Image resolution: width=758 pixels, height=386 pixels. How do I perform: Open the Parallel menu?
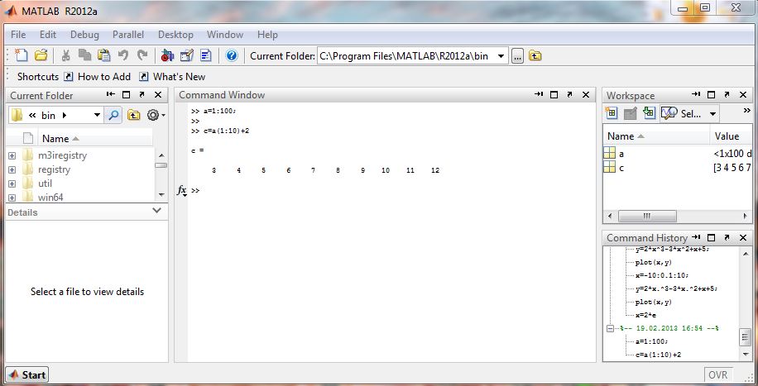[128, 35]
